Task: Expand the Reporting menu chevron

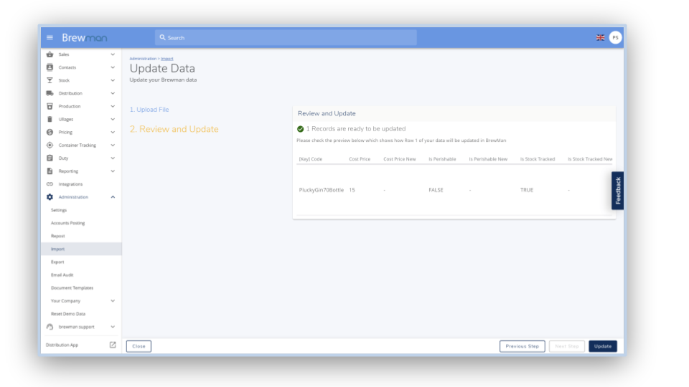Action: tap(113, 171)
